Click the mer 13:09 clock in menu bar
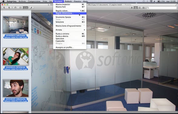178x114 pixels. click(171, 1)
